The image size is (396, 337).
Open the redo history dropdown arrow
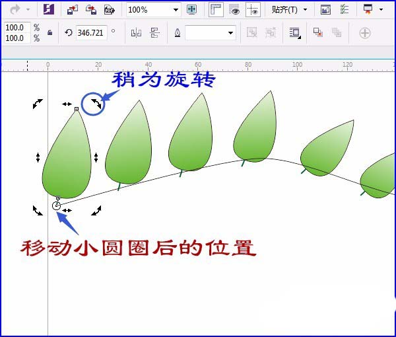[x=28, y=10]
